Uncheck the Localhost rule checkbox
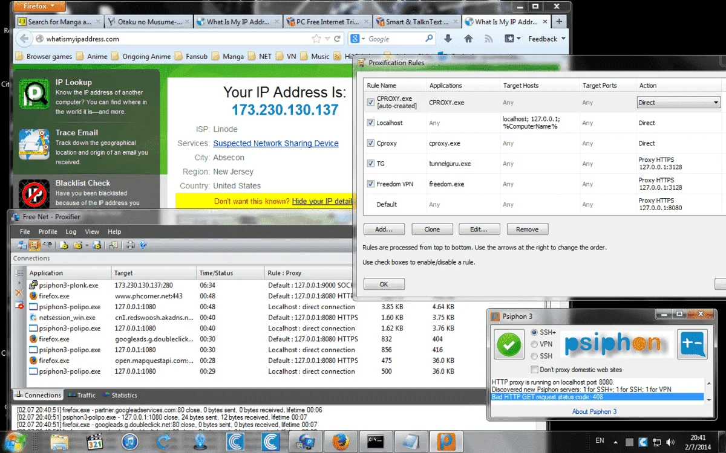726x453 pixels. [371, 123]
